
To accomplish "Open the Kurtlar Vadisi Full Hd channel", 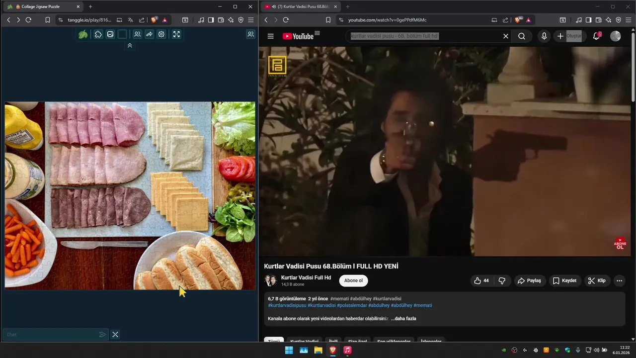I will point(306,277).
